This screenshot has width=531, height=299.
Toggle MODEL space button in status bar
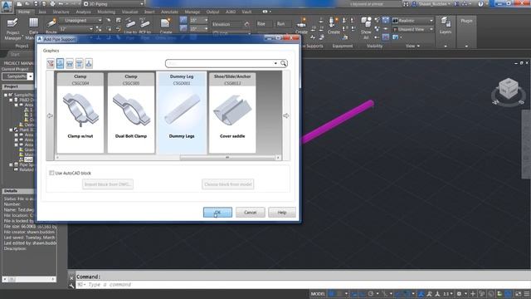tap(318, 294)
